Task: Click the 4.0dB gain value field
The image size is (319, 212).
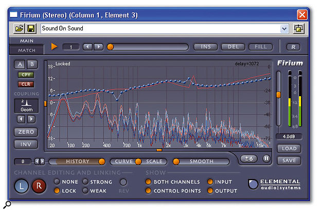Action: (x=289, y=136)
